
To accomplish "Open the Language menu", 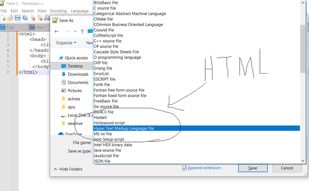I will tap(80, 11).
